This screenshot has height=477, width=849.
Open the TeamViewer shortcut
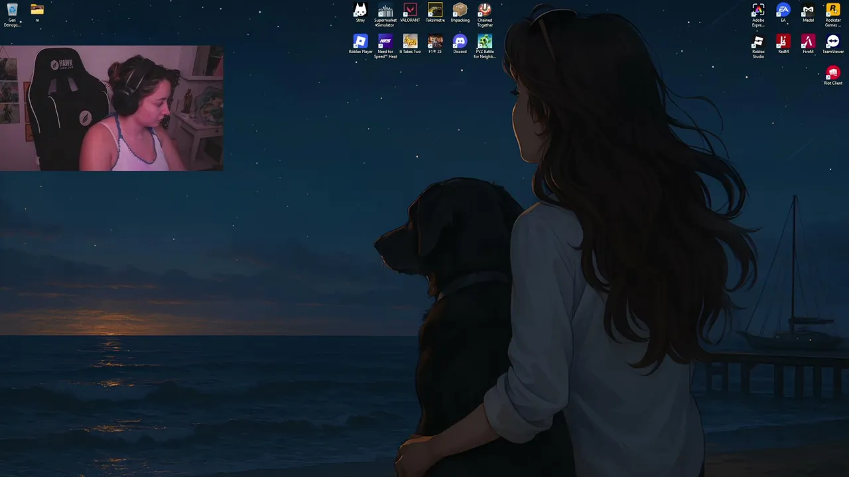pos(833,44)
